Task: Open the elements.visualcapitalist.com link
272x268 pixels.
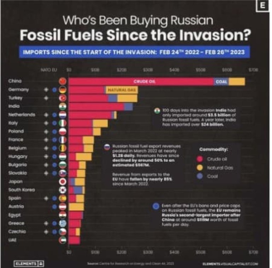Action: click(x=230, y=264)
